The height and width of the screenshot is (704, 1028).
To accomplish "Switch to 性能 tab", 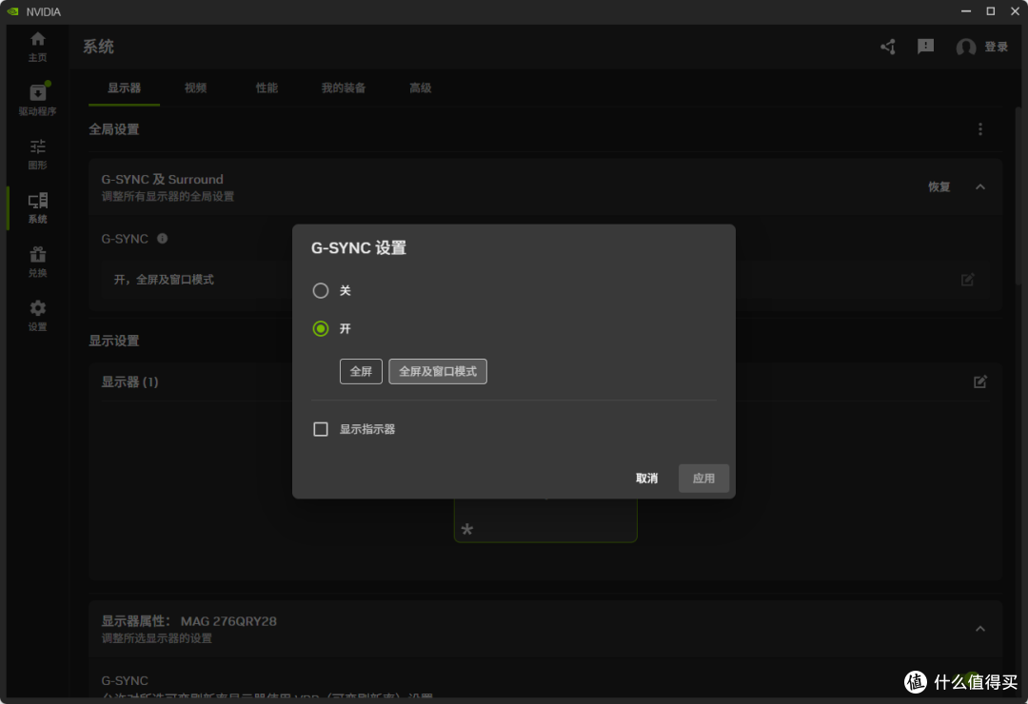I will click(x=267, y=88).
